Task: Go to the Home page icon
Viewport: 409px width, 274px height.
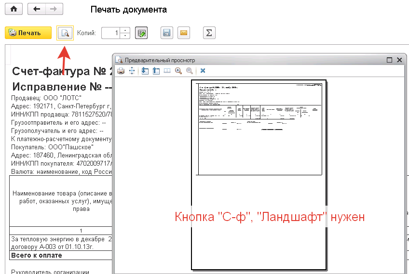Action: click(14, 9)
